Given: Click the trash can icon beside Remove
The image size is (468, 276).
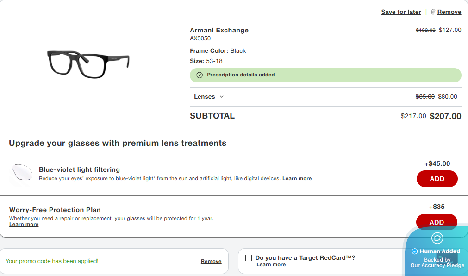Looking at the screenshot, I should click(433, 12).
